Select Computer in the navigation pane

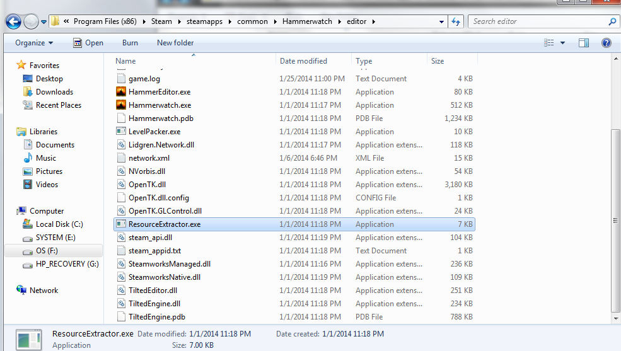click(x=46, y=211)
